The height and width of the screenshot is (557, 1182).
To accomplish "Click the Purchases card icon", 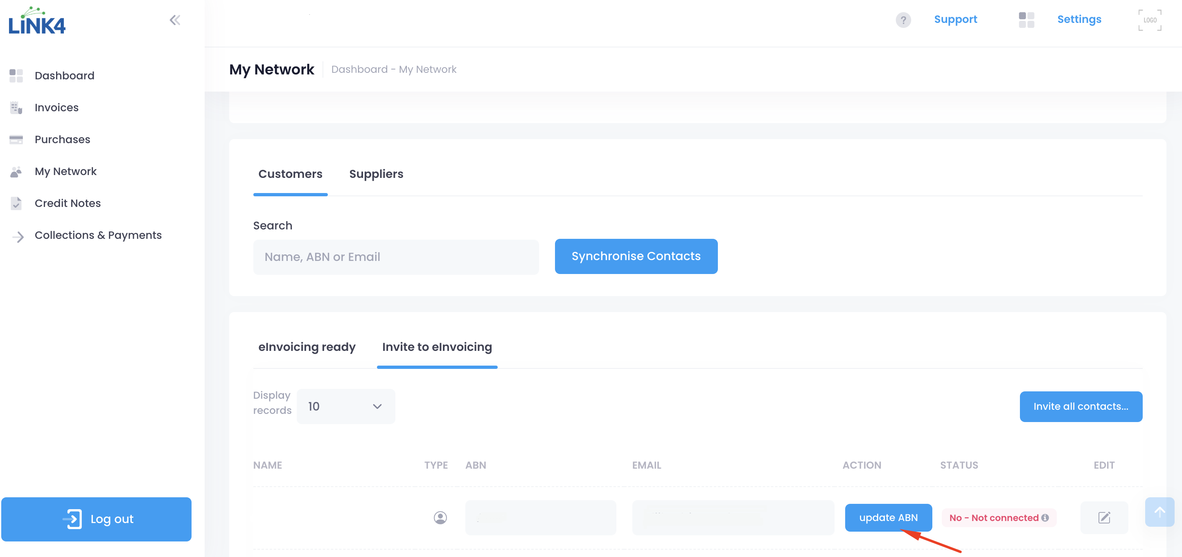I will [16, 139].
